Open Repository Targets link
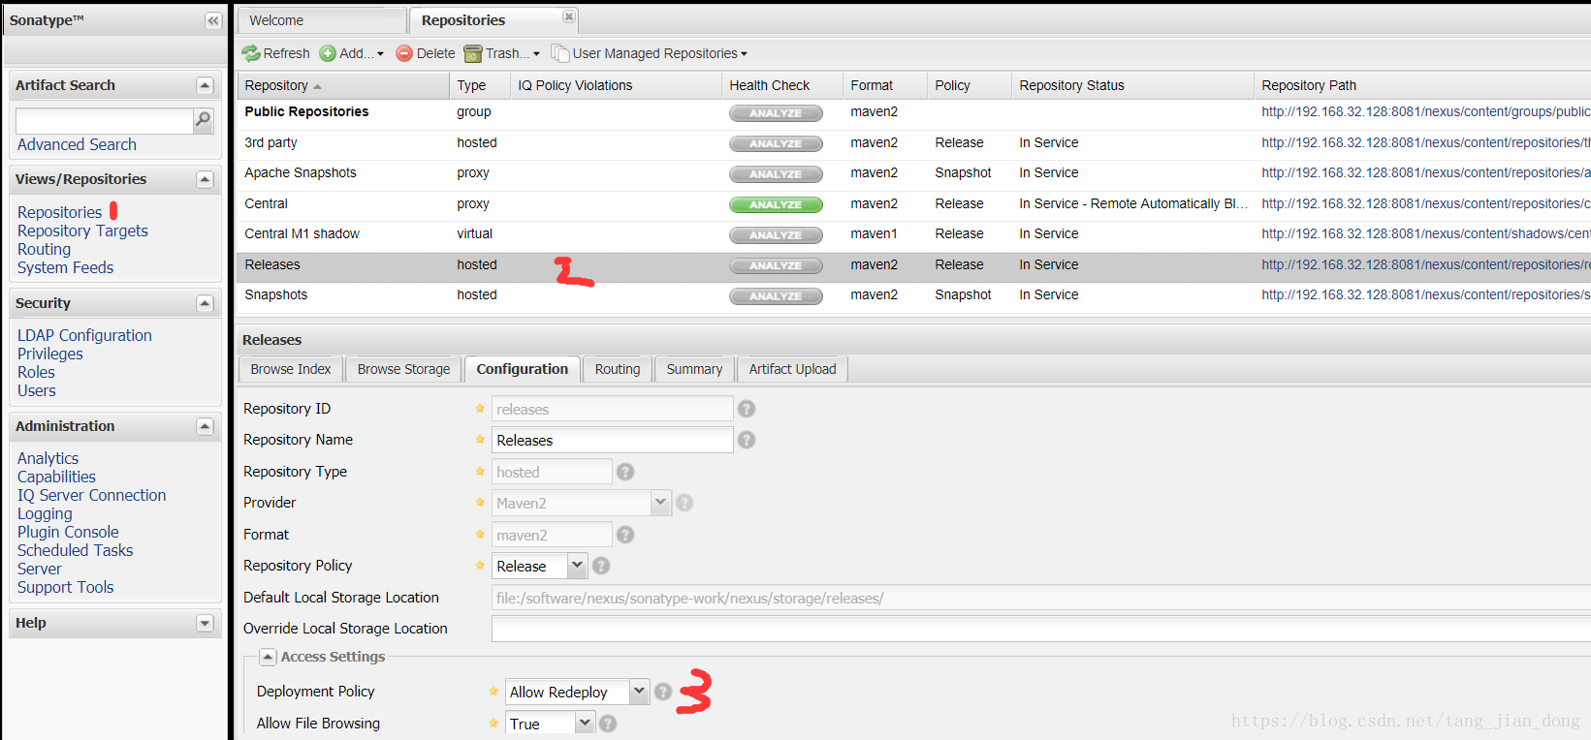 pyautogui.click(x=82, y=231)
